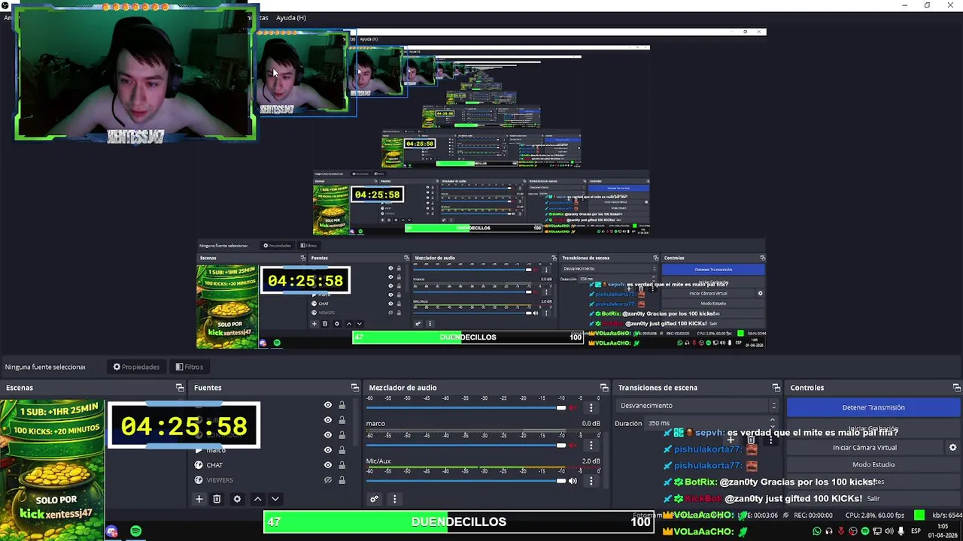Open source properties gear in Fuentes toolbar
Image resolution: width=963 pixels, height=541 pixels.
(x=237, y=499)
